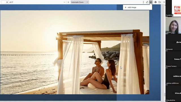Click the "of 27" page count text
This screenshot has height=102, width=181.
11,2
